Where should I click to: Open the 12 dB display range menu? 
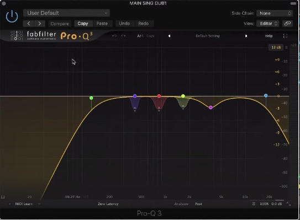pos(276,47)
